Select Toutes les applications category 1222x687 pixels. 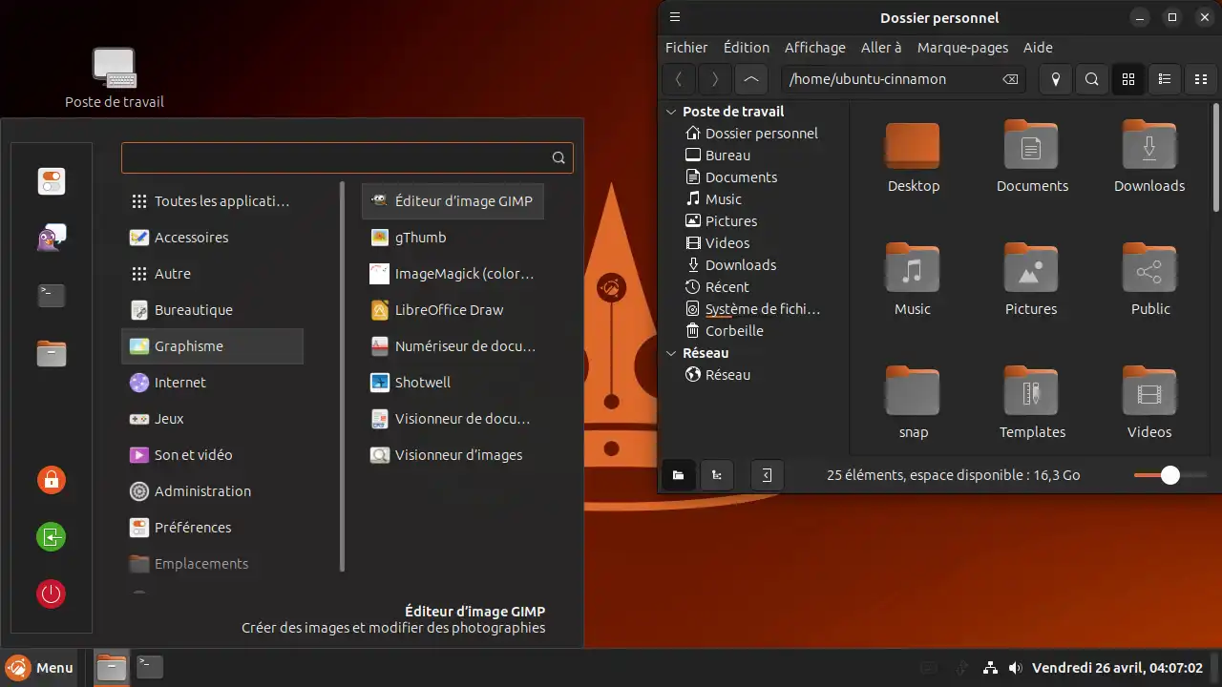point(212,201)
